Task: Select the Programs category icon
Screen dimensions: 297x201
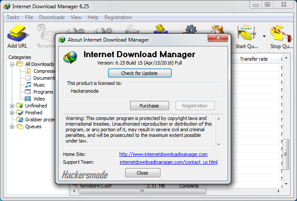Action: coord(28,92)
